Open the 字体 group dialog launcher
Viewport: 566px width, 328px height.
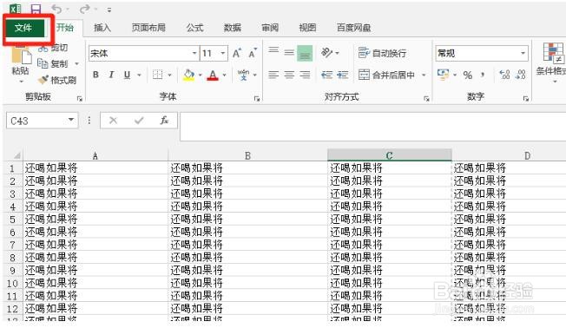click(257, 99)
